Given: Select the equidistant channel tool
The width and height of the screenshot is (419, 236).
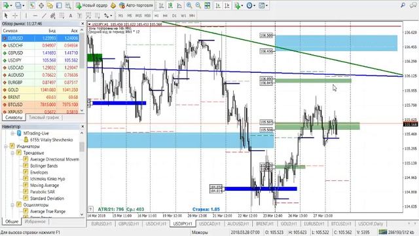Looking at the screenshot, I should coord(53,16).
